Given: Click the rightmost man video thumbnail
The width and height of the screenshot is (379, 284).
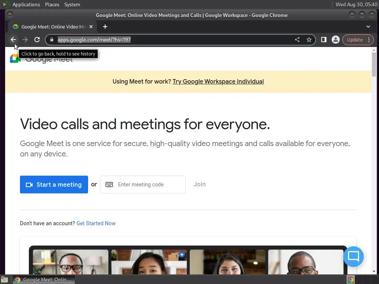Looking at the screenshot, I should tap(306, 262).
